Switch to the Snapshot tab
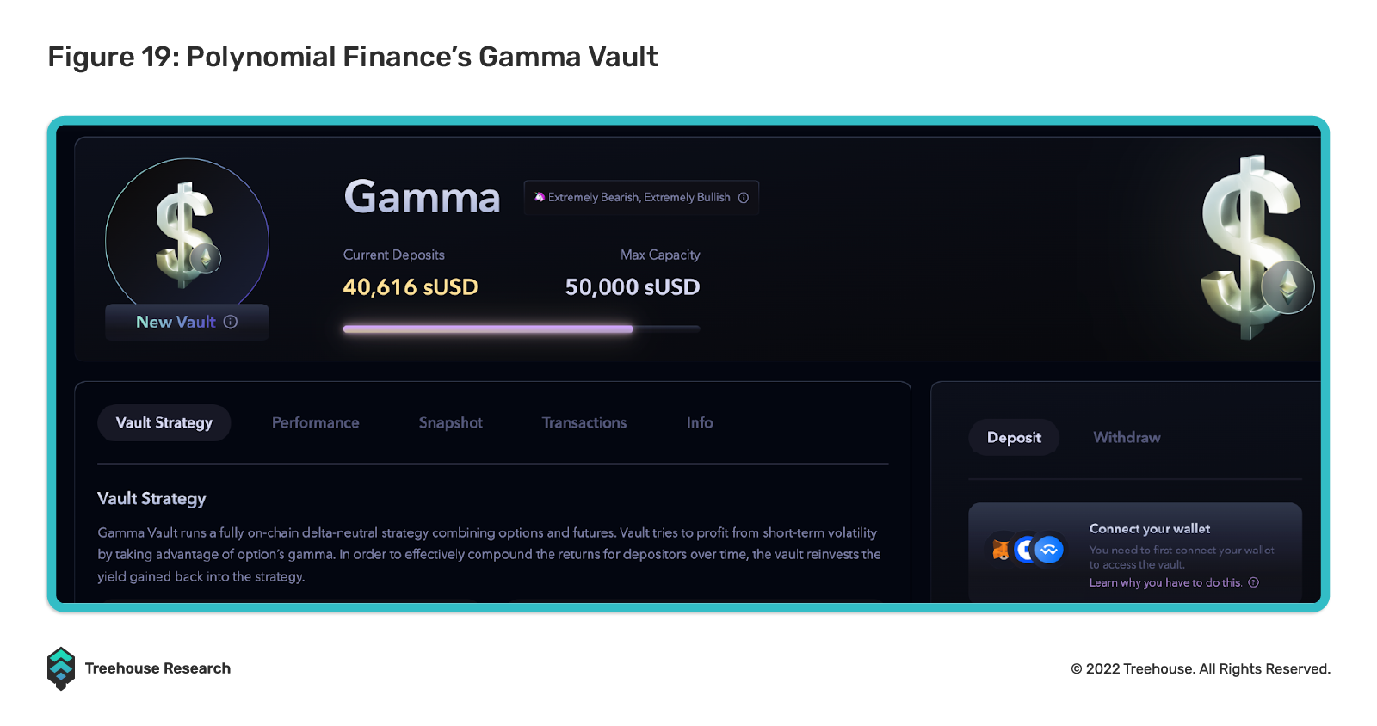The width and height of the screenshot is (1377, 726). click(x=451, y=423)
